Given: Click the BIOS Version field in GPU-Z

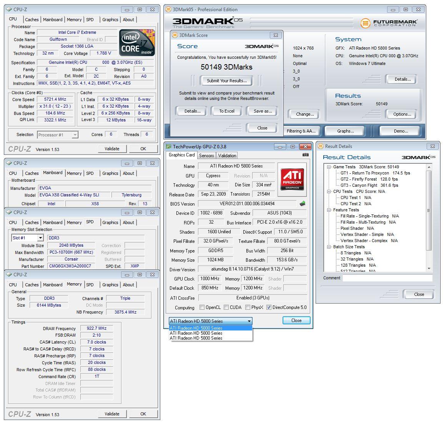Looking at the screenshot, I should [247, 204].
